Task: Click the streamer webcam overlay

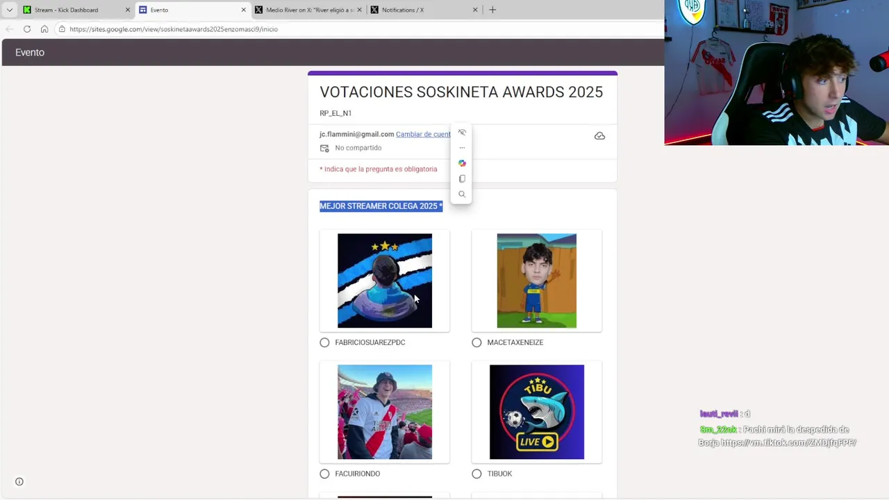Action: point(776,72)
